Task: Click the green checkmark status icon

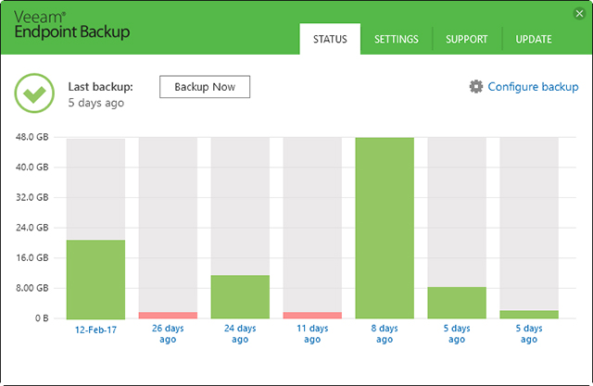Action: click(x=34, y=93)
